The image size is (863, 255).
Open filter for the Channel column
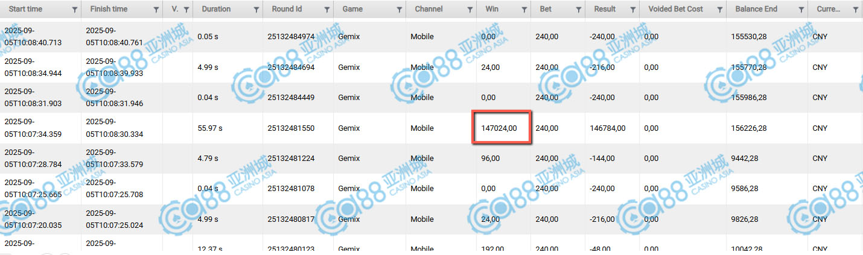click(470, 10)
